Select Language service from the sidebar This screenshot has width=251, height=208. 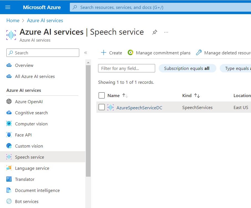(32, 168)
